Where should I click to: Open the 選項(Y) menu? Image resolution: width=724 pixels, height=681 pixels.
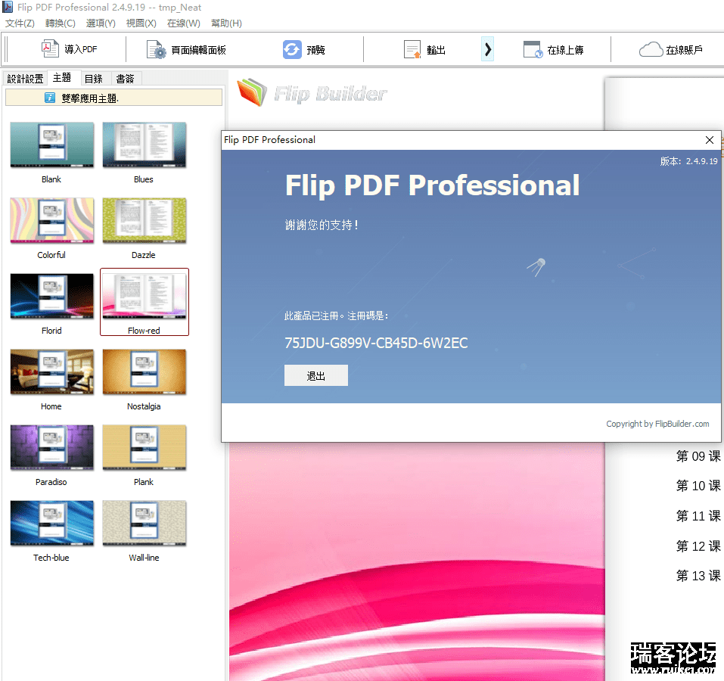101,23
